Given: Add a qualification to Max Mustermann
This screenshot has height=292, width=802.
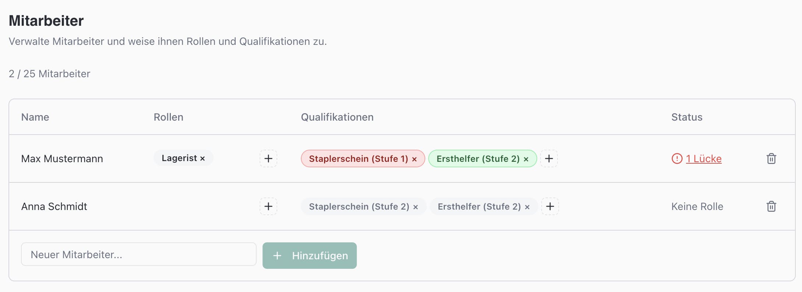Looking at the screenshot, I should point(549,159).
